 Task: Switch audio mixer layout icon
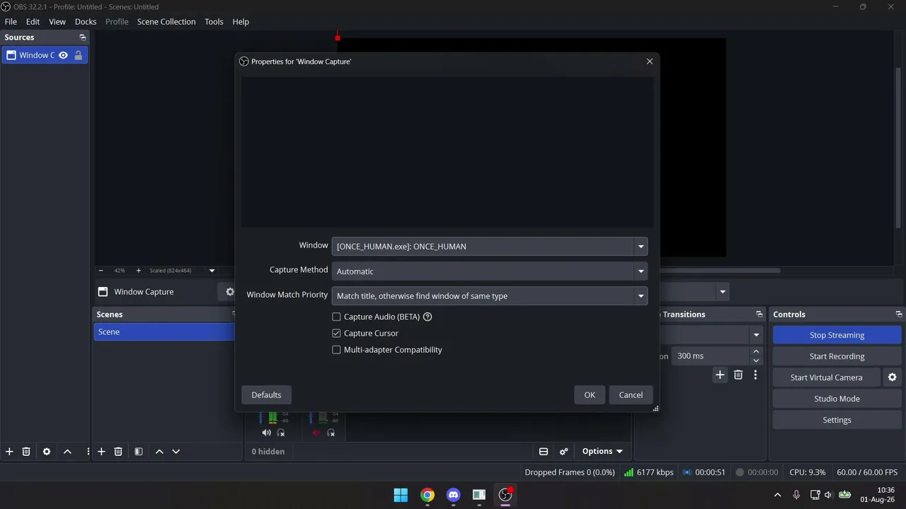[544, 451]
